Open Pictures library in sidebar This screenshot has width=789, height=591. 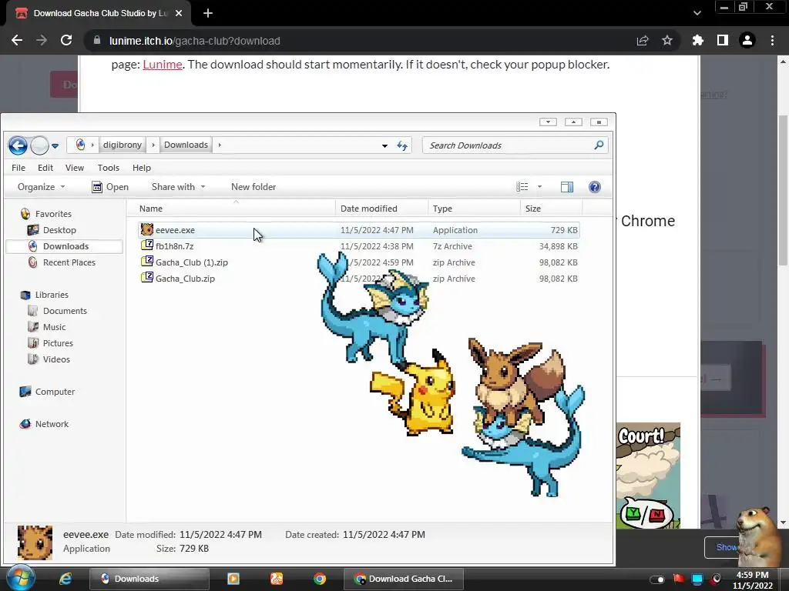point(58,343)
